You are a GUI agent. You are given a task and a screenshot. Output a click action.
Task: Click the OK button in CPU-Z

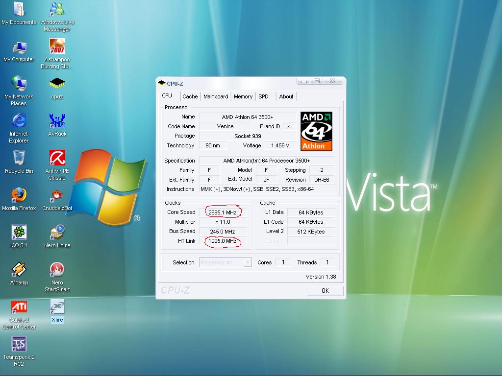click(325, 291)
